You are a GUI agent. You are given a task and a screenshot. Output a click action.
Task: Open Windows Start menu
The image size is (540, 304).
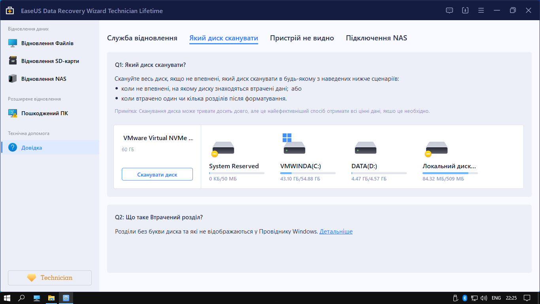point(7,298)
